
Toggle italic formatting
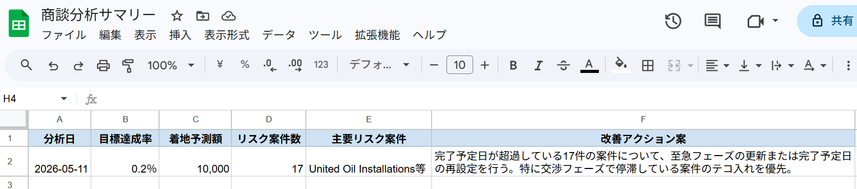(x=538, y=65)
